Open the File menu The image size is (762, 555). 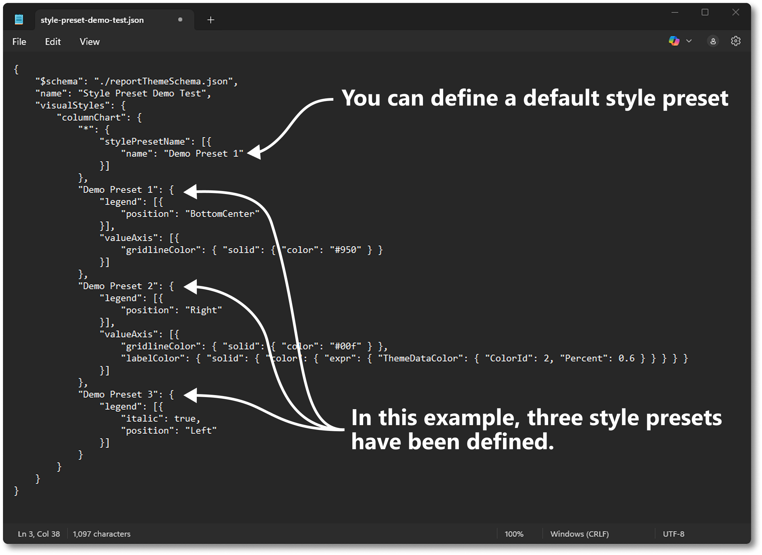19,41
